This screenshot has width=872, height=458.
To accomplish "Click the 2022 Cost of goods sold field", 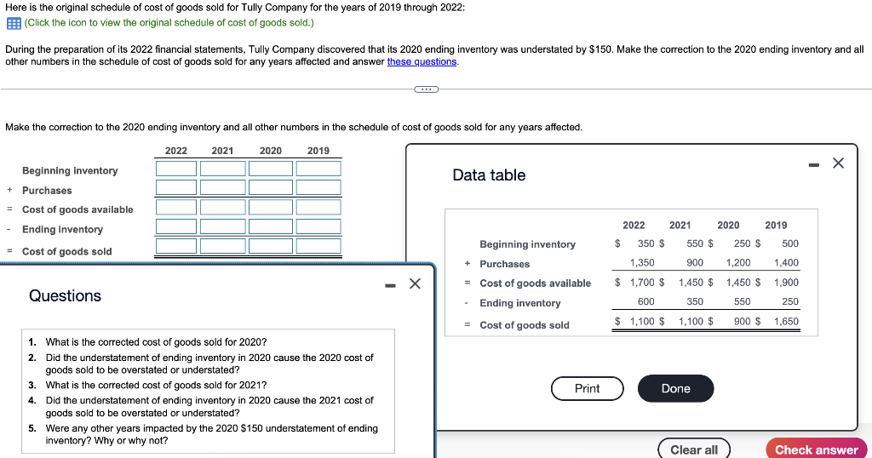I will point(176,246).
